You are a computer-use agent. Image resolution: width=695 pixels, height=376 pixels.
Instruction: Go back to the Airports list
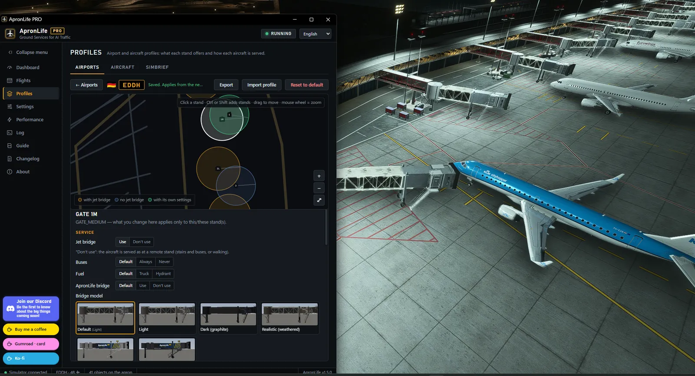(87, 85)
